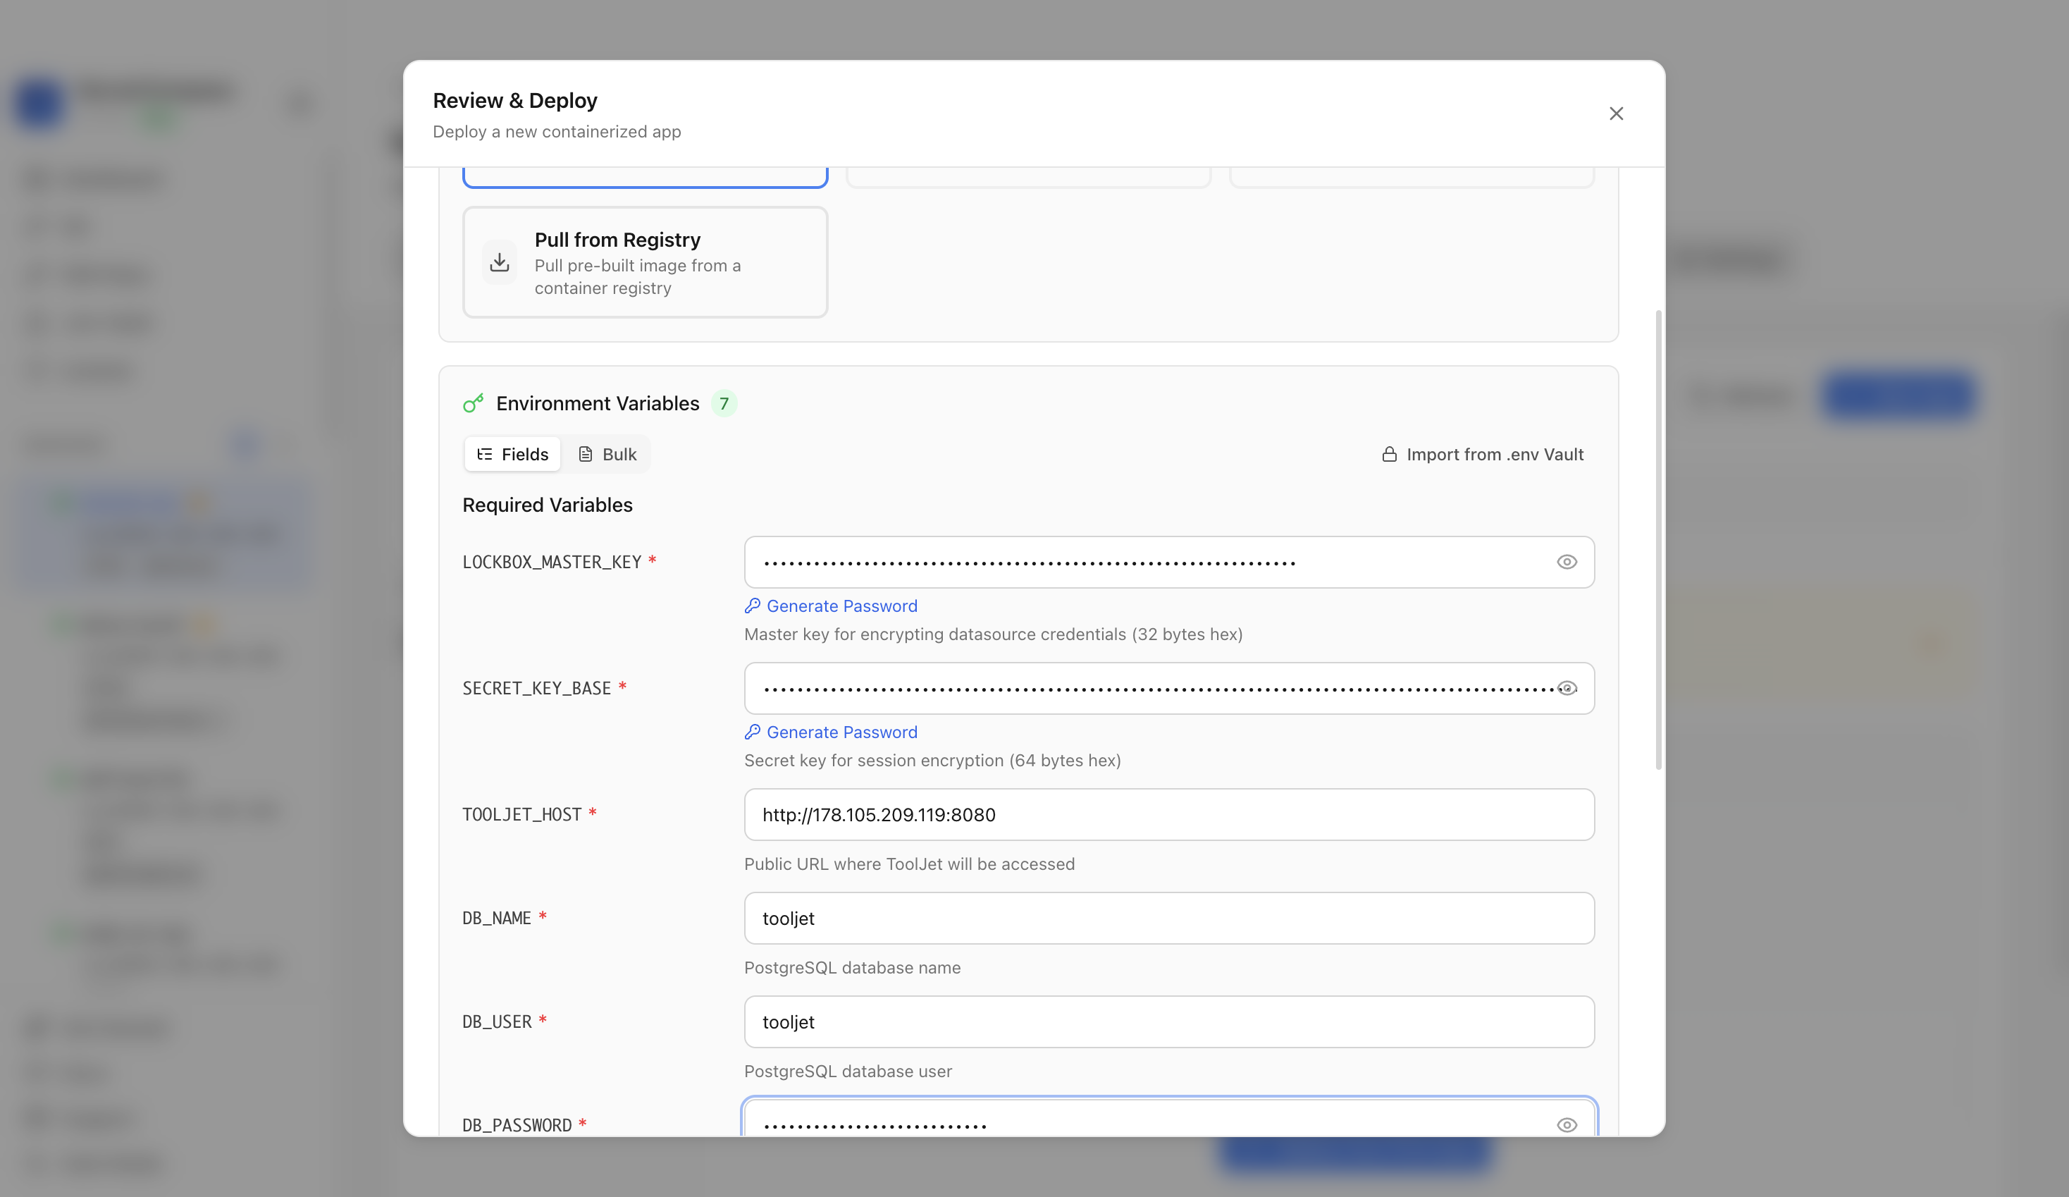The height and width of the screenshot is (1197, 2069).
Task: Close the Review & Deploy dialog
Action: tap(1616, 113)
